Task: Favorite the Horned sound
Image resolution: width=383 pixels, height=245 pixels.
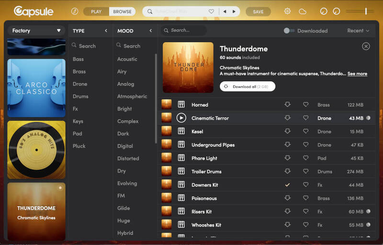Action: click(x=305, y=105)
